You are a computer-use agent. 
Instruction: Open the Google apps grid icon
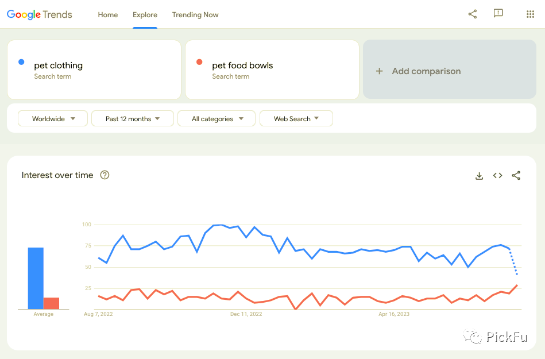[x=530, y=14]
